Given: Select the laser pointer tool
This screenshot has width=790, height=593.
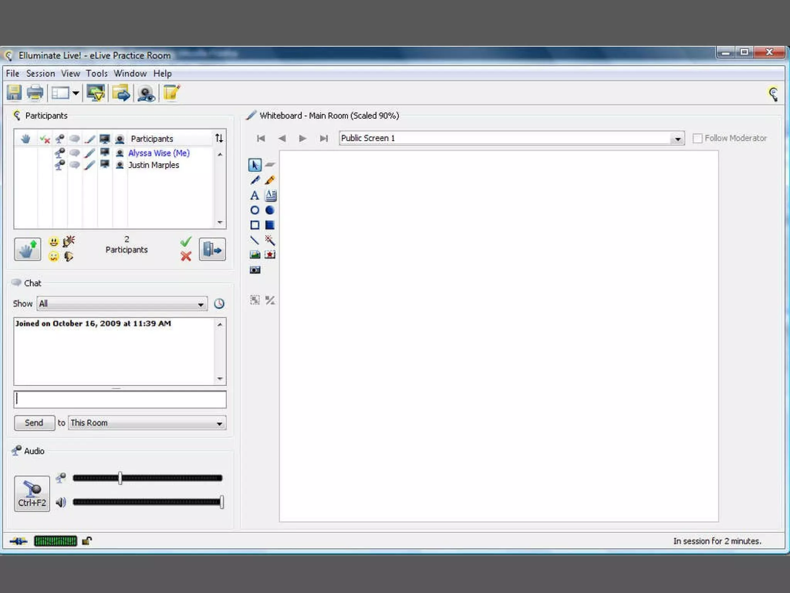Looking at the screenshot, I should (270, 240).
